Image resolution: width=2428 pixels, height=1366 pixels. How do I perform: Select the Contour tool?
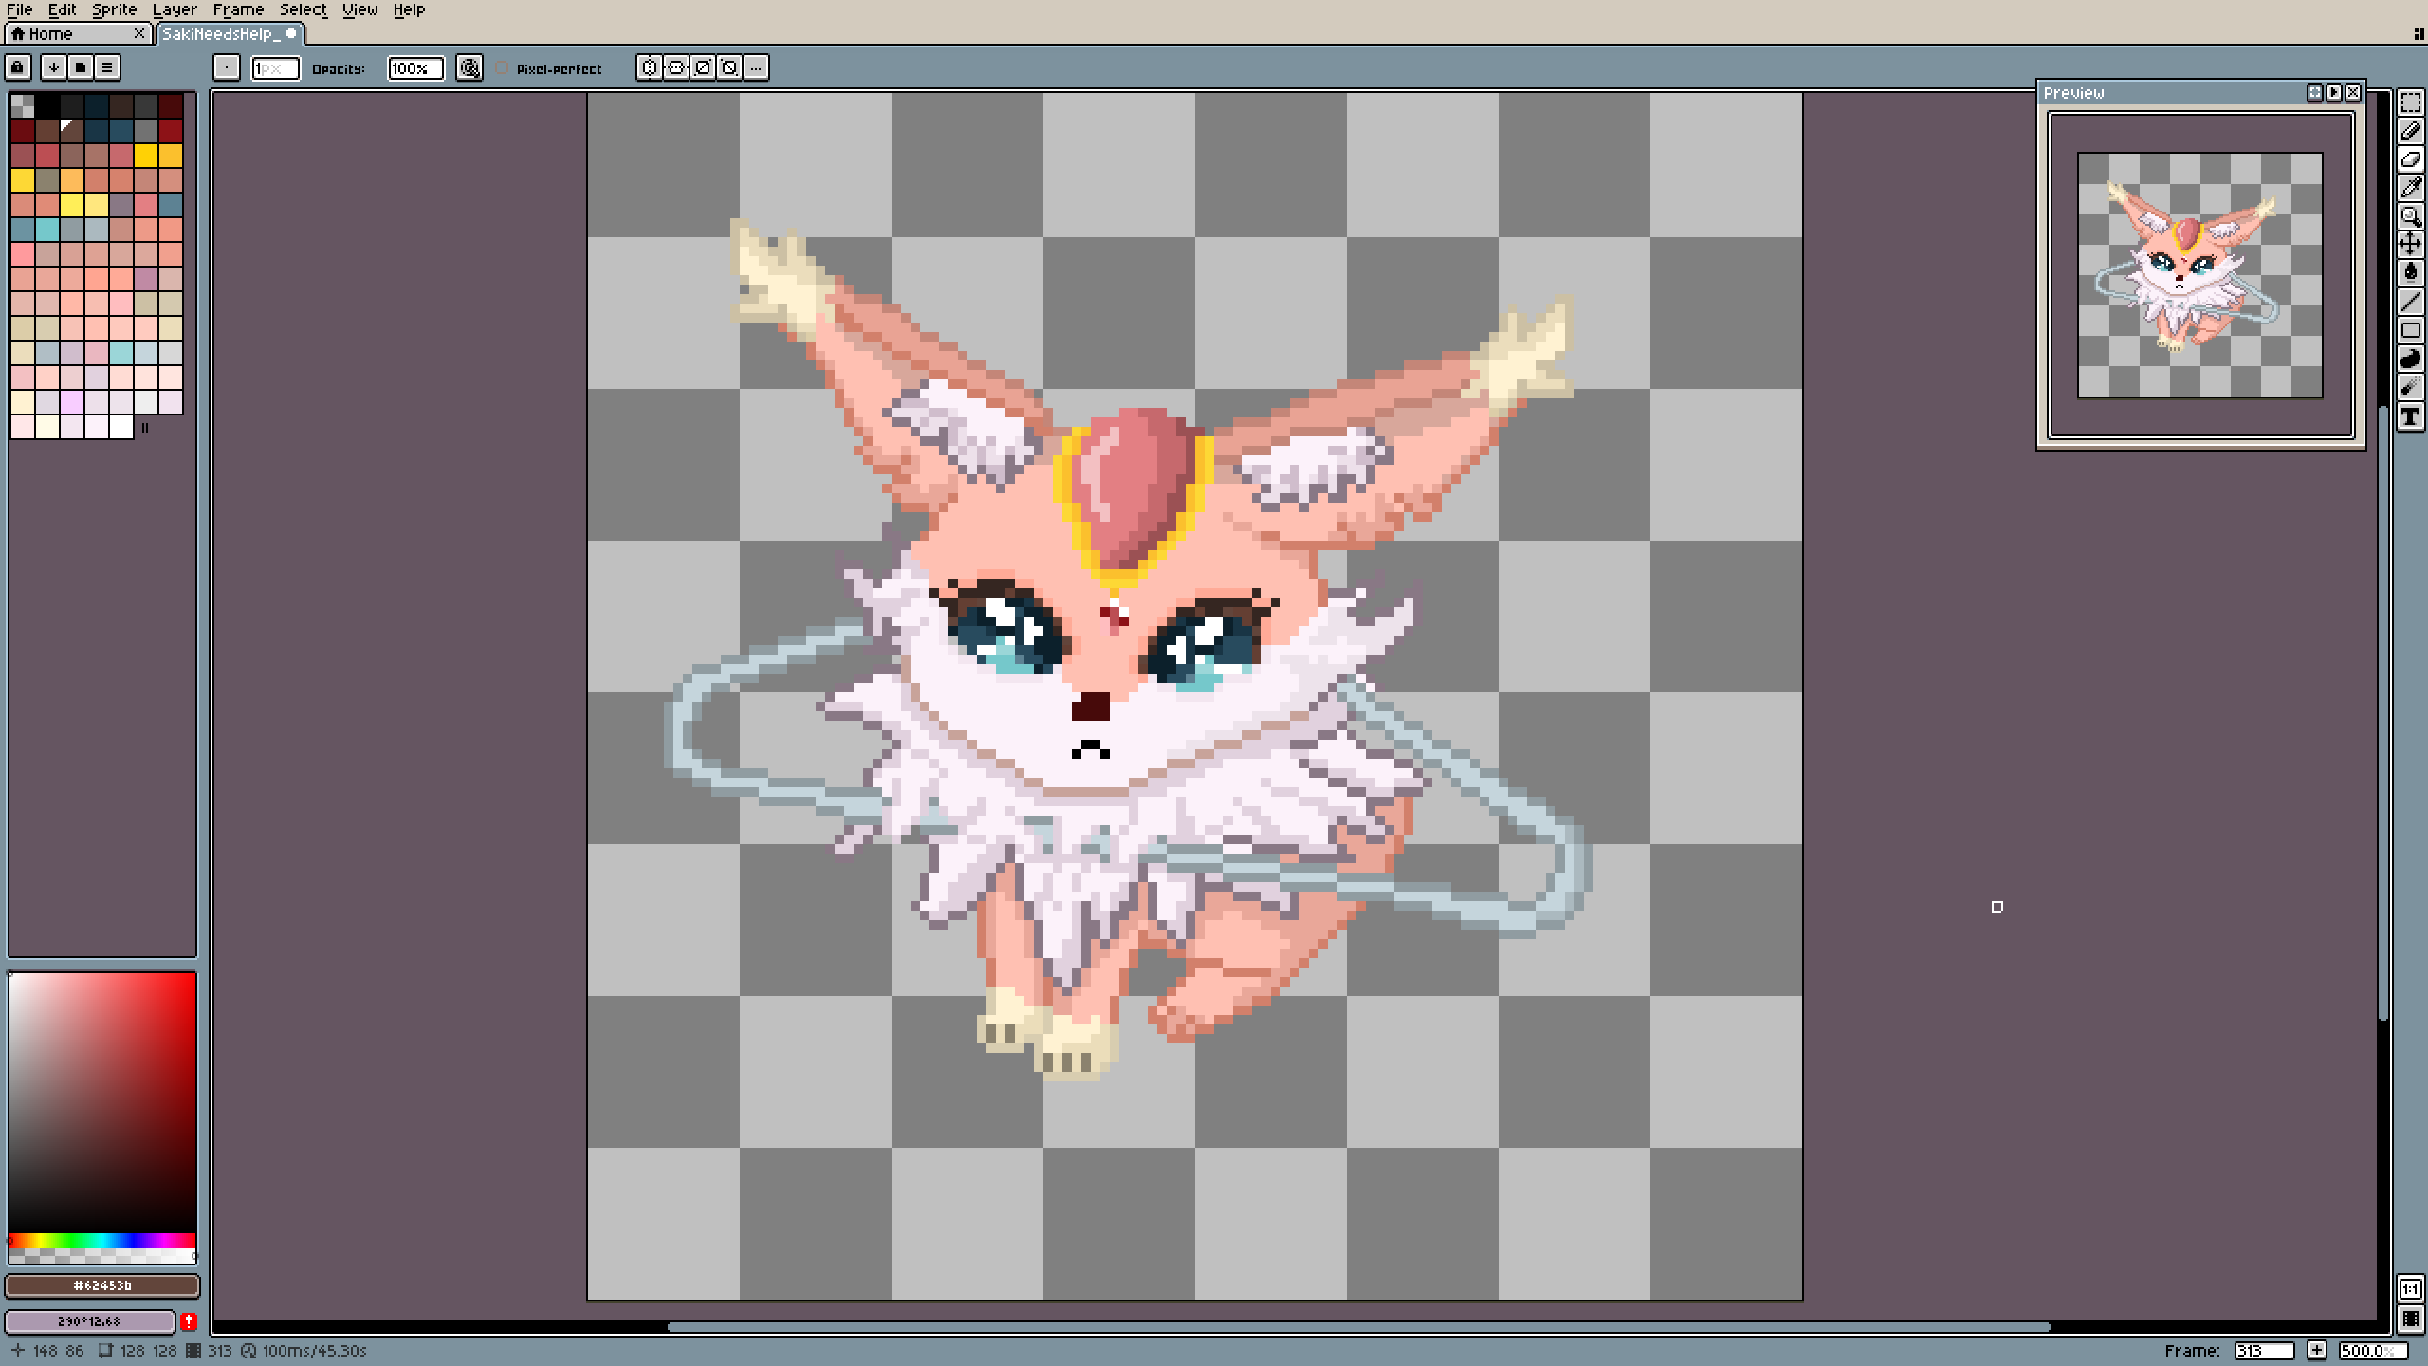click(x=2410, y=359)
